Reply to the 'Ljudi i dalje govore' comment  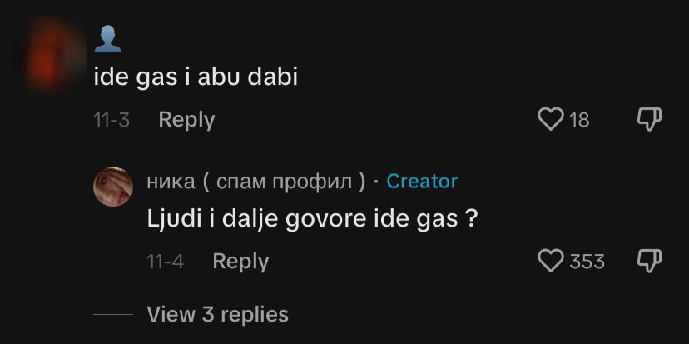(x=240, y=262)
